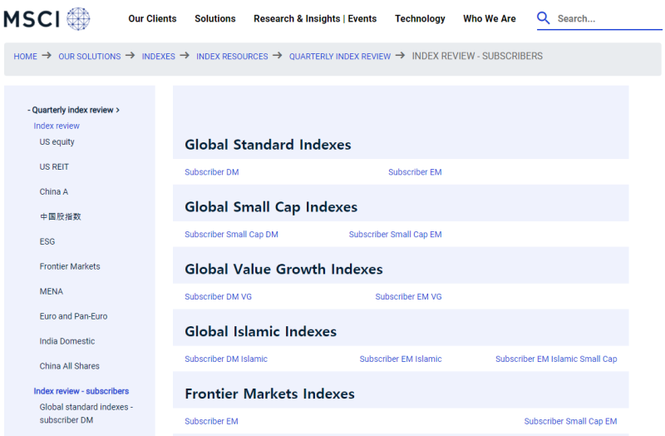Screen dimensions: 665x436
Task: Open Subscriber EM VG link
Action: [408, 297]
